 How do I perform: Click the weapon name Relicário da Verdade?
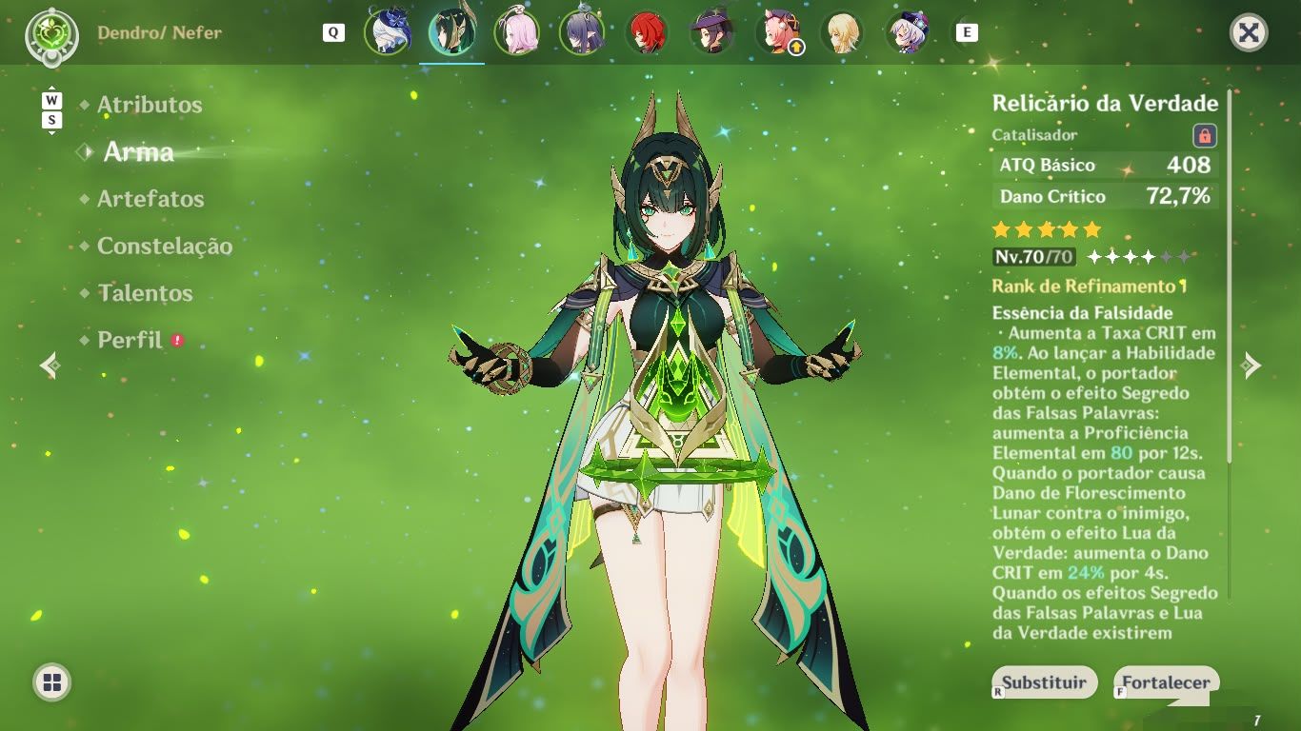(1105, 104)
